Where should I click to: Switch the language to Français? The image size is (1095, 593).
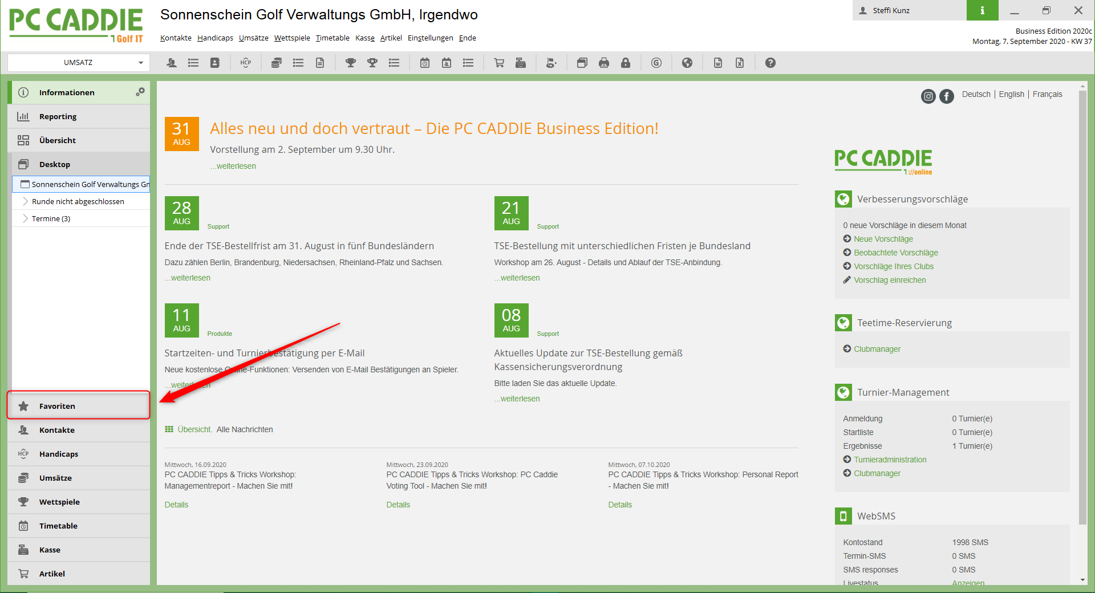click(1047, 94)
